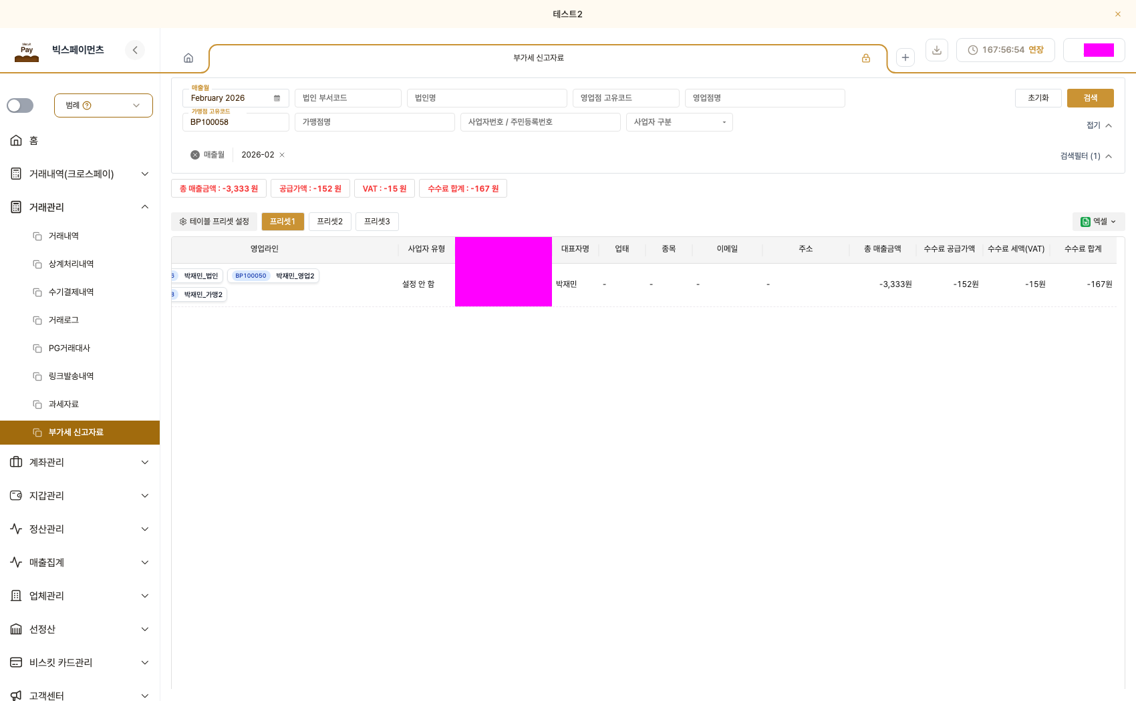Open the 엑셀 export dropdown

[x=1099, y=222]
